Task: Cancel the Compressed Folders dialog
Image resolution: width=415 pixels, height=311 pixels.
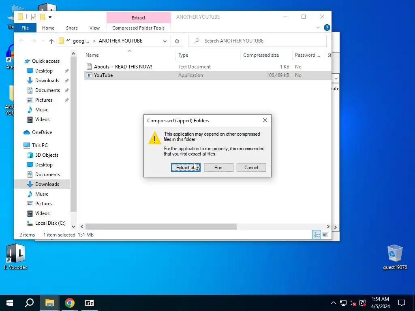Action: click(251, 167)
